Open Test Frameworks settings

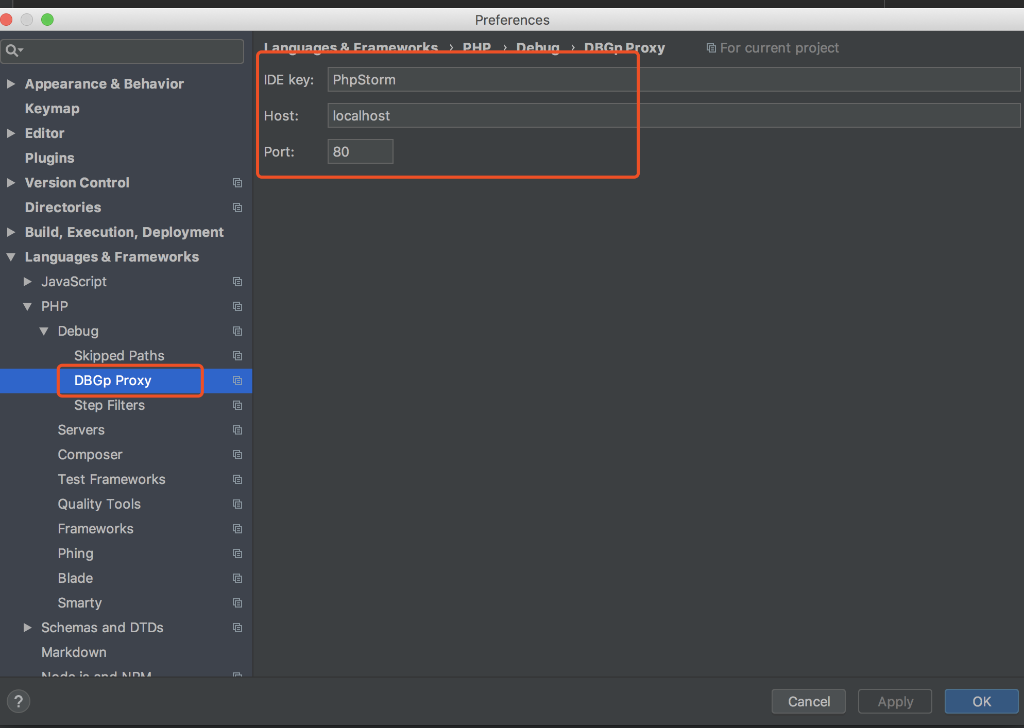coord(112,479)
